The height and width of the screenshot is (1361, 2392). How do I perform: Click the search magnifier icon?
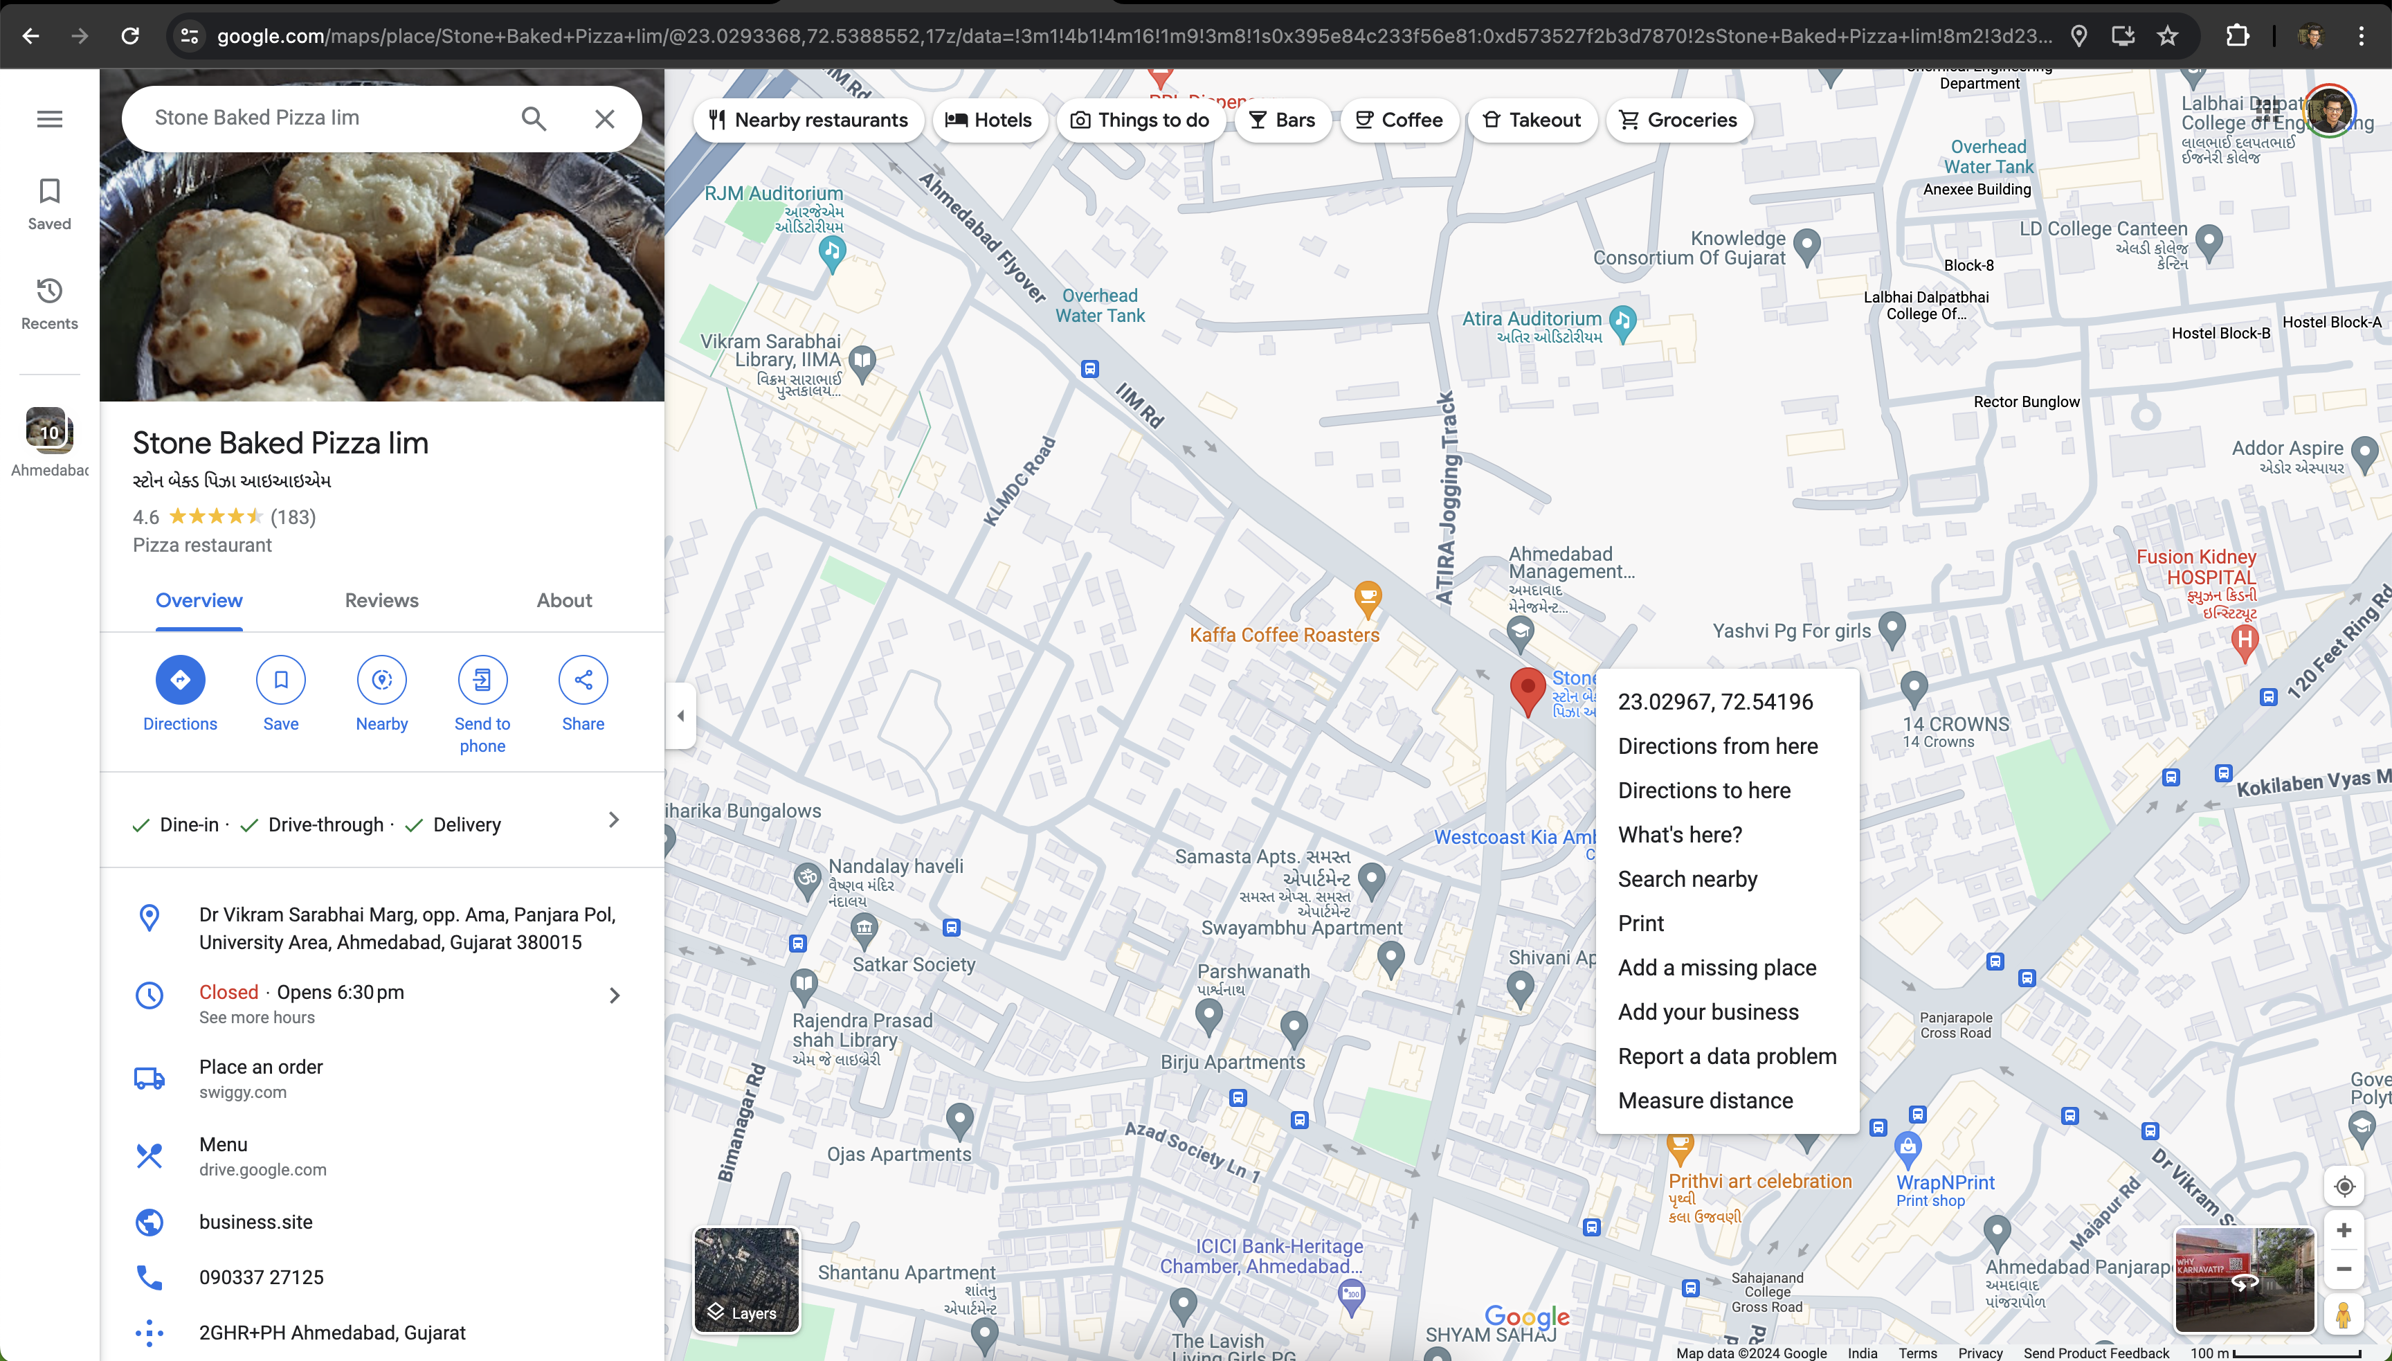tap(534, 118)
